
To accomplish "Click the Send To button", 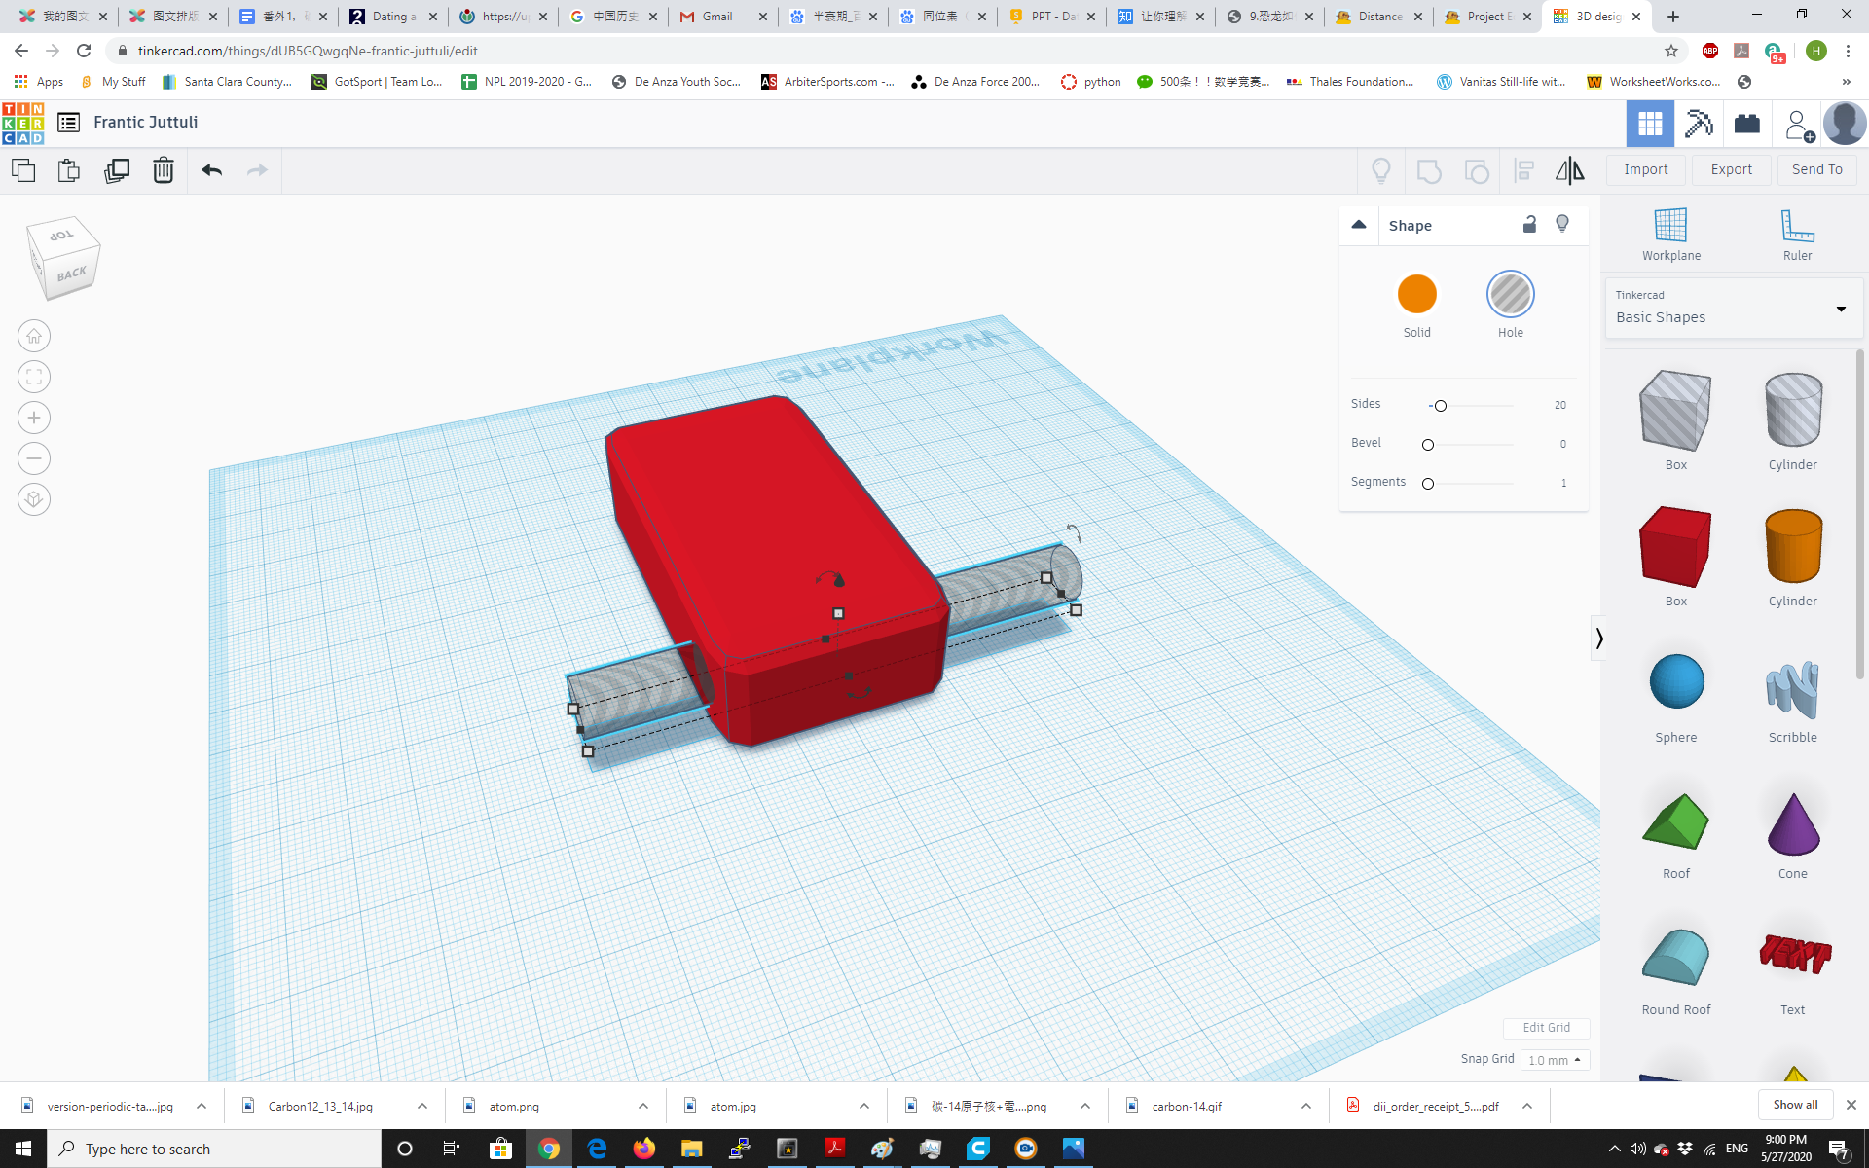I will click(1816, 169).
